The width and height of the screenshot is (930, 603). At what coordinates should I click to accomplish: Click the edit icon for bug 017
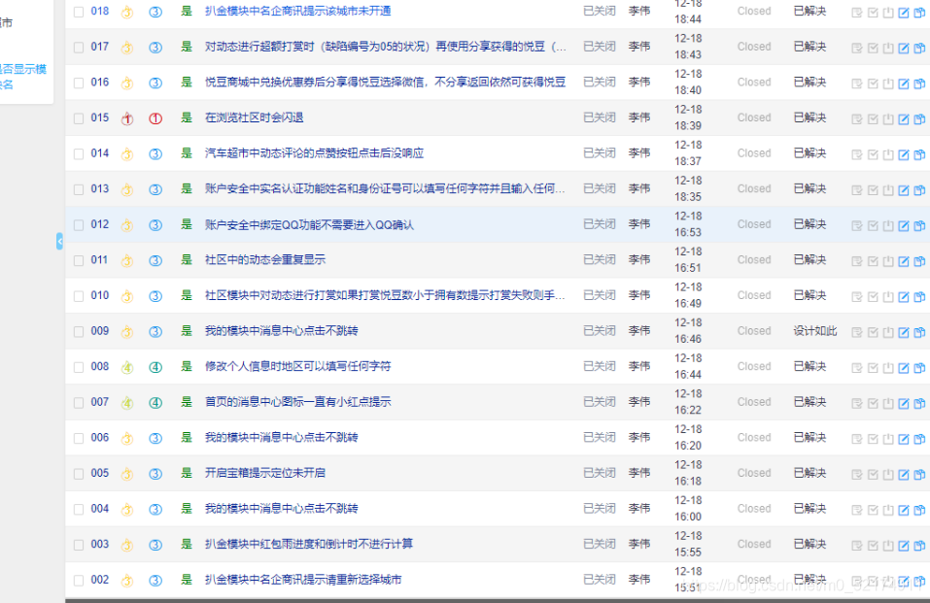tap(904, 48)
